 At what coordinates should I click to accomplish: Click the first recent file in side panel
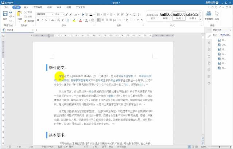tap(222, 40)
